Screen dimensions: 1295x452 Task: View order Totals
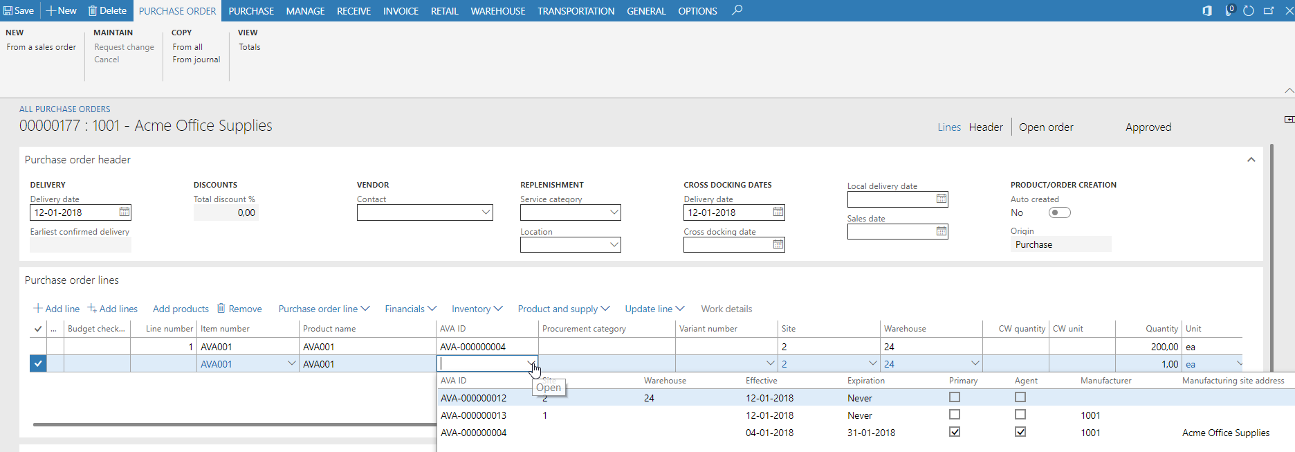click(250, 47)
